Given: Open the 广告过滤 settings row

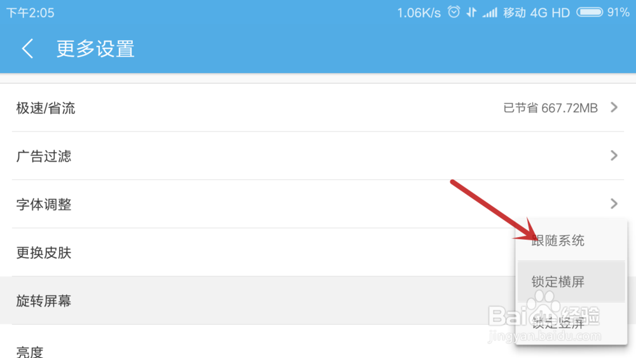Looking at the screenshot, I should tap(318, 156).
